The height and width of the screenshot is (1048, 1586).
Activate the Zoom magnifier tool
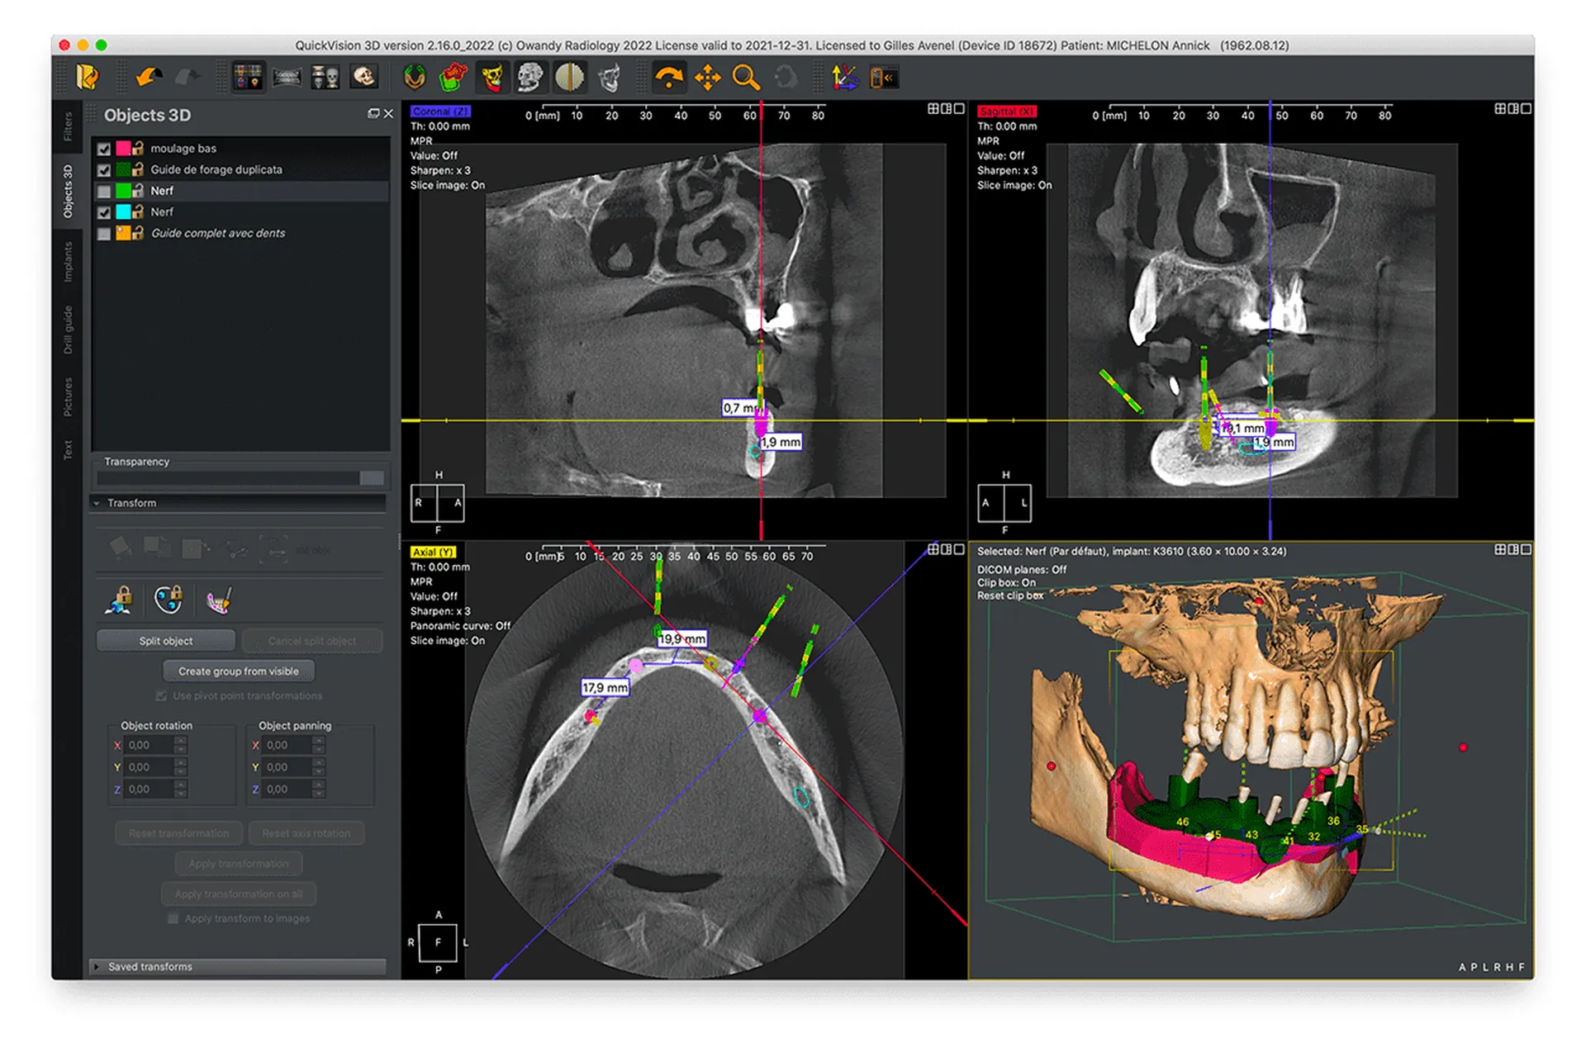pos(747,77)
